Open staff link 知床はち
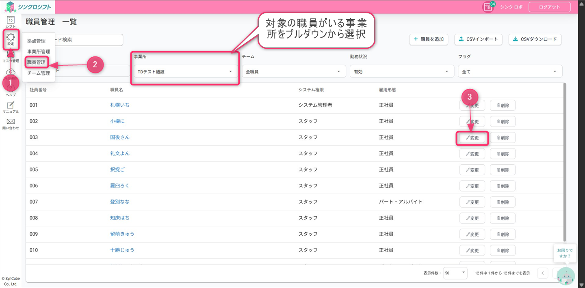Viewport: 585px width, 288px height. (120, 218)
